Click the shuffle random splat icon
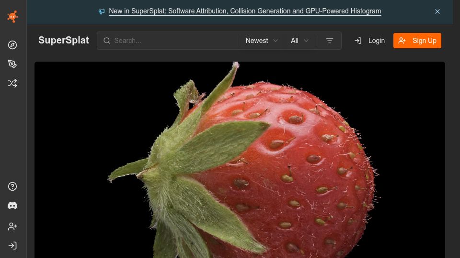 [x=12, y=83]
